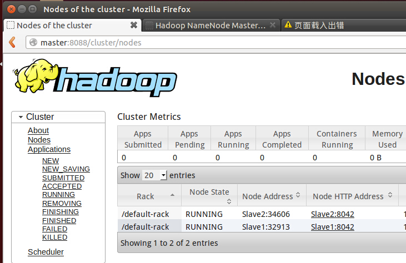Click the Apps Submitted column header

[x=143, y=139]
